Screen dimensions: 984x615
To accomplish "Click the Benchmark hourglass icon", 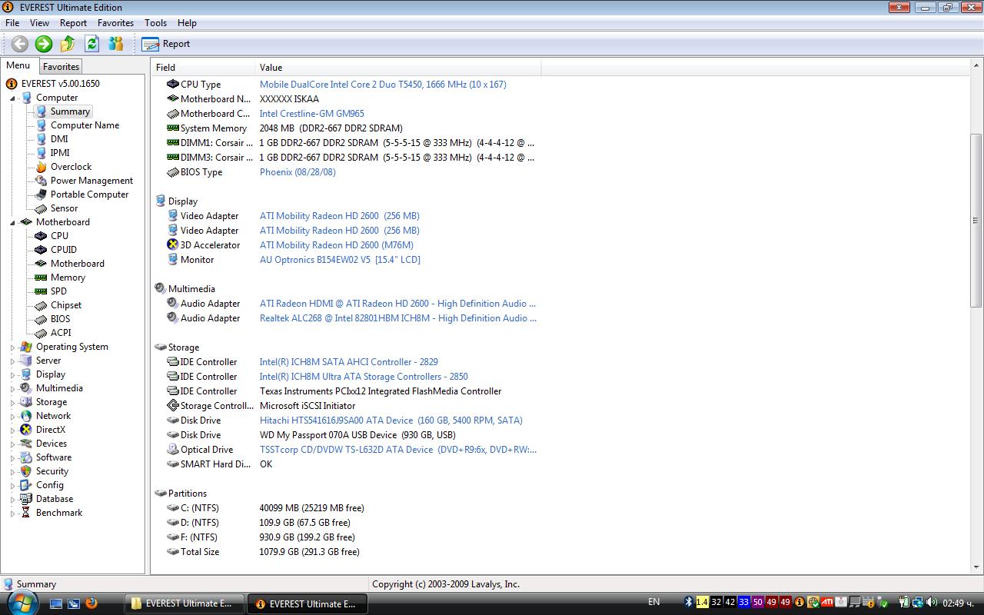I will point(26,513).
